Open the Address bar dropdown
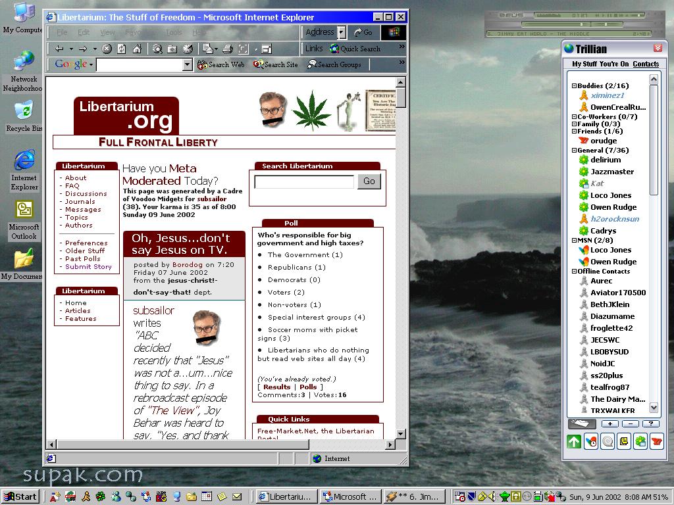The image size is (674, 505). pyautogui.click(x=342, y=32)
